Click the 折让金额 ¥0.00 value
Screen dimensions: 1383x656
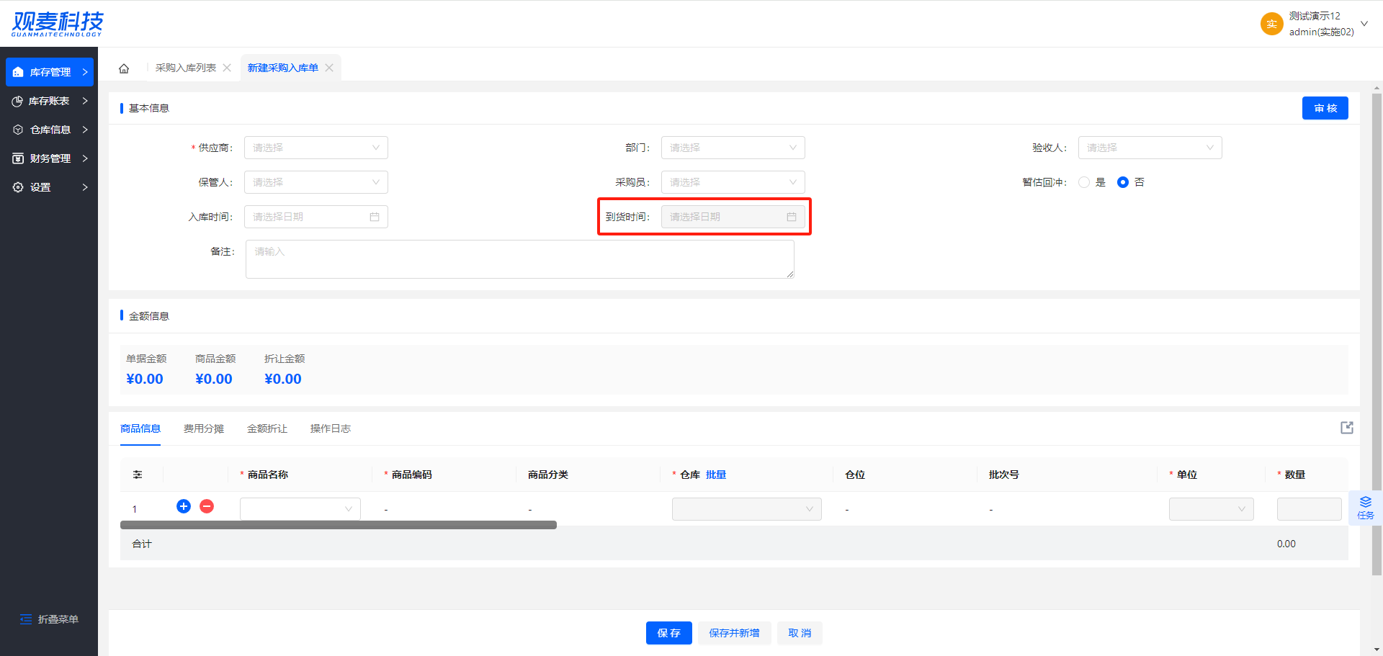click(283, 379)
